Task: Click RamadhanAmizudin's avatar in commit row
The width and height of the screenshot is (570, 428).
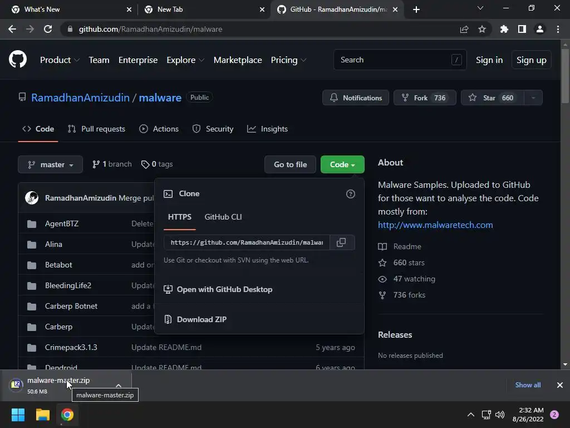Action: (32, 198)
